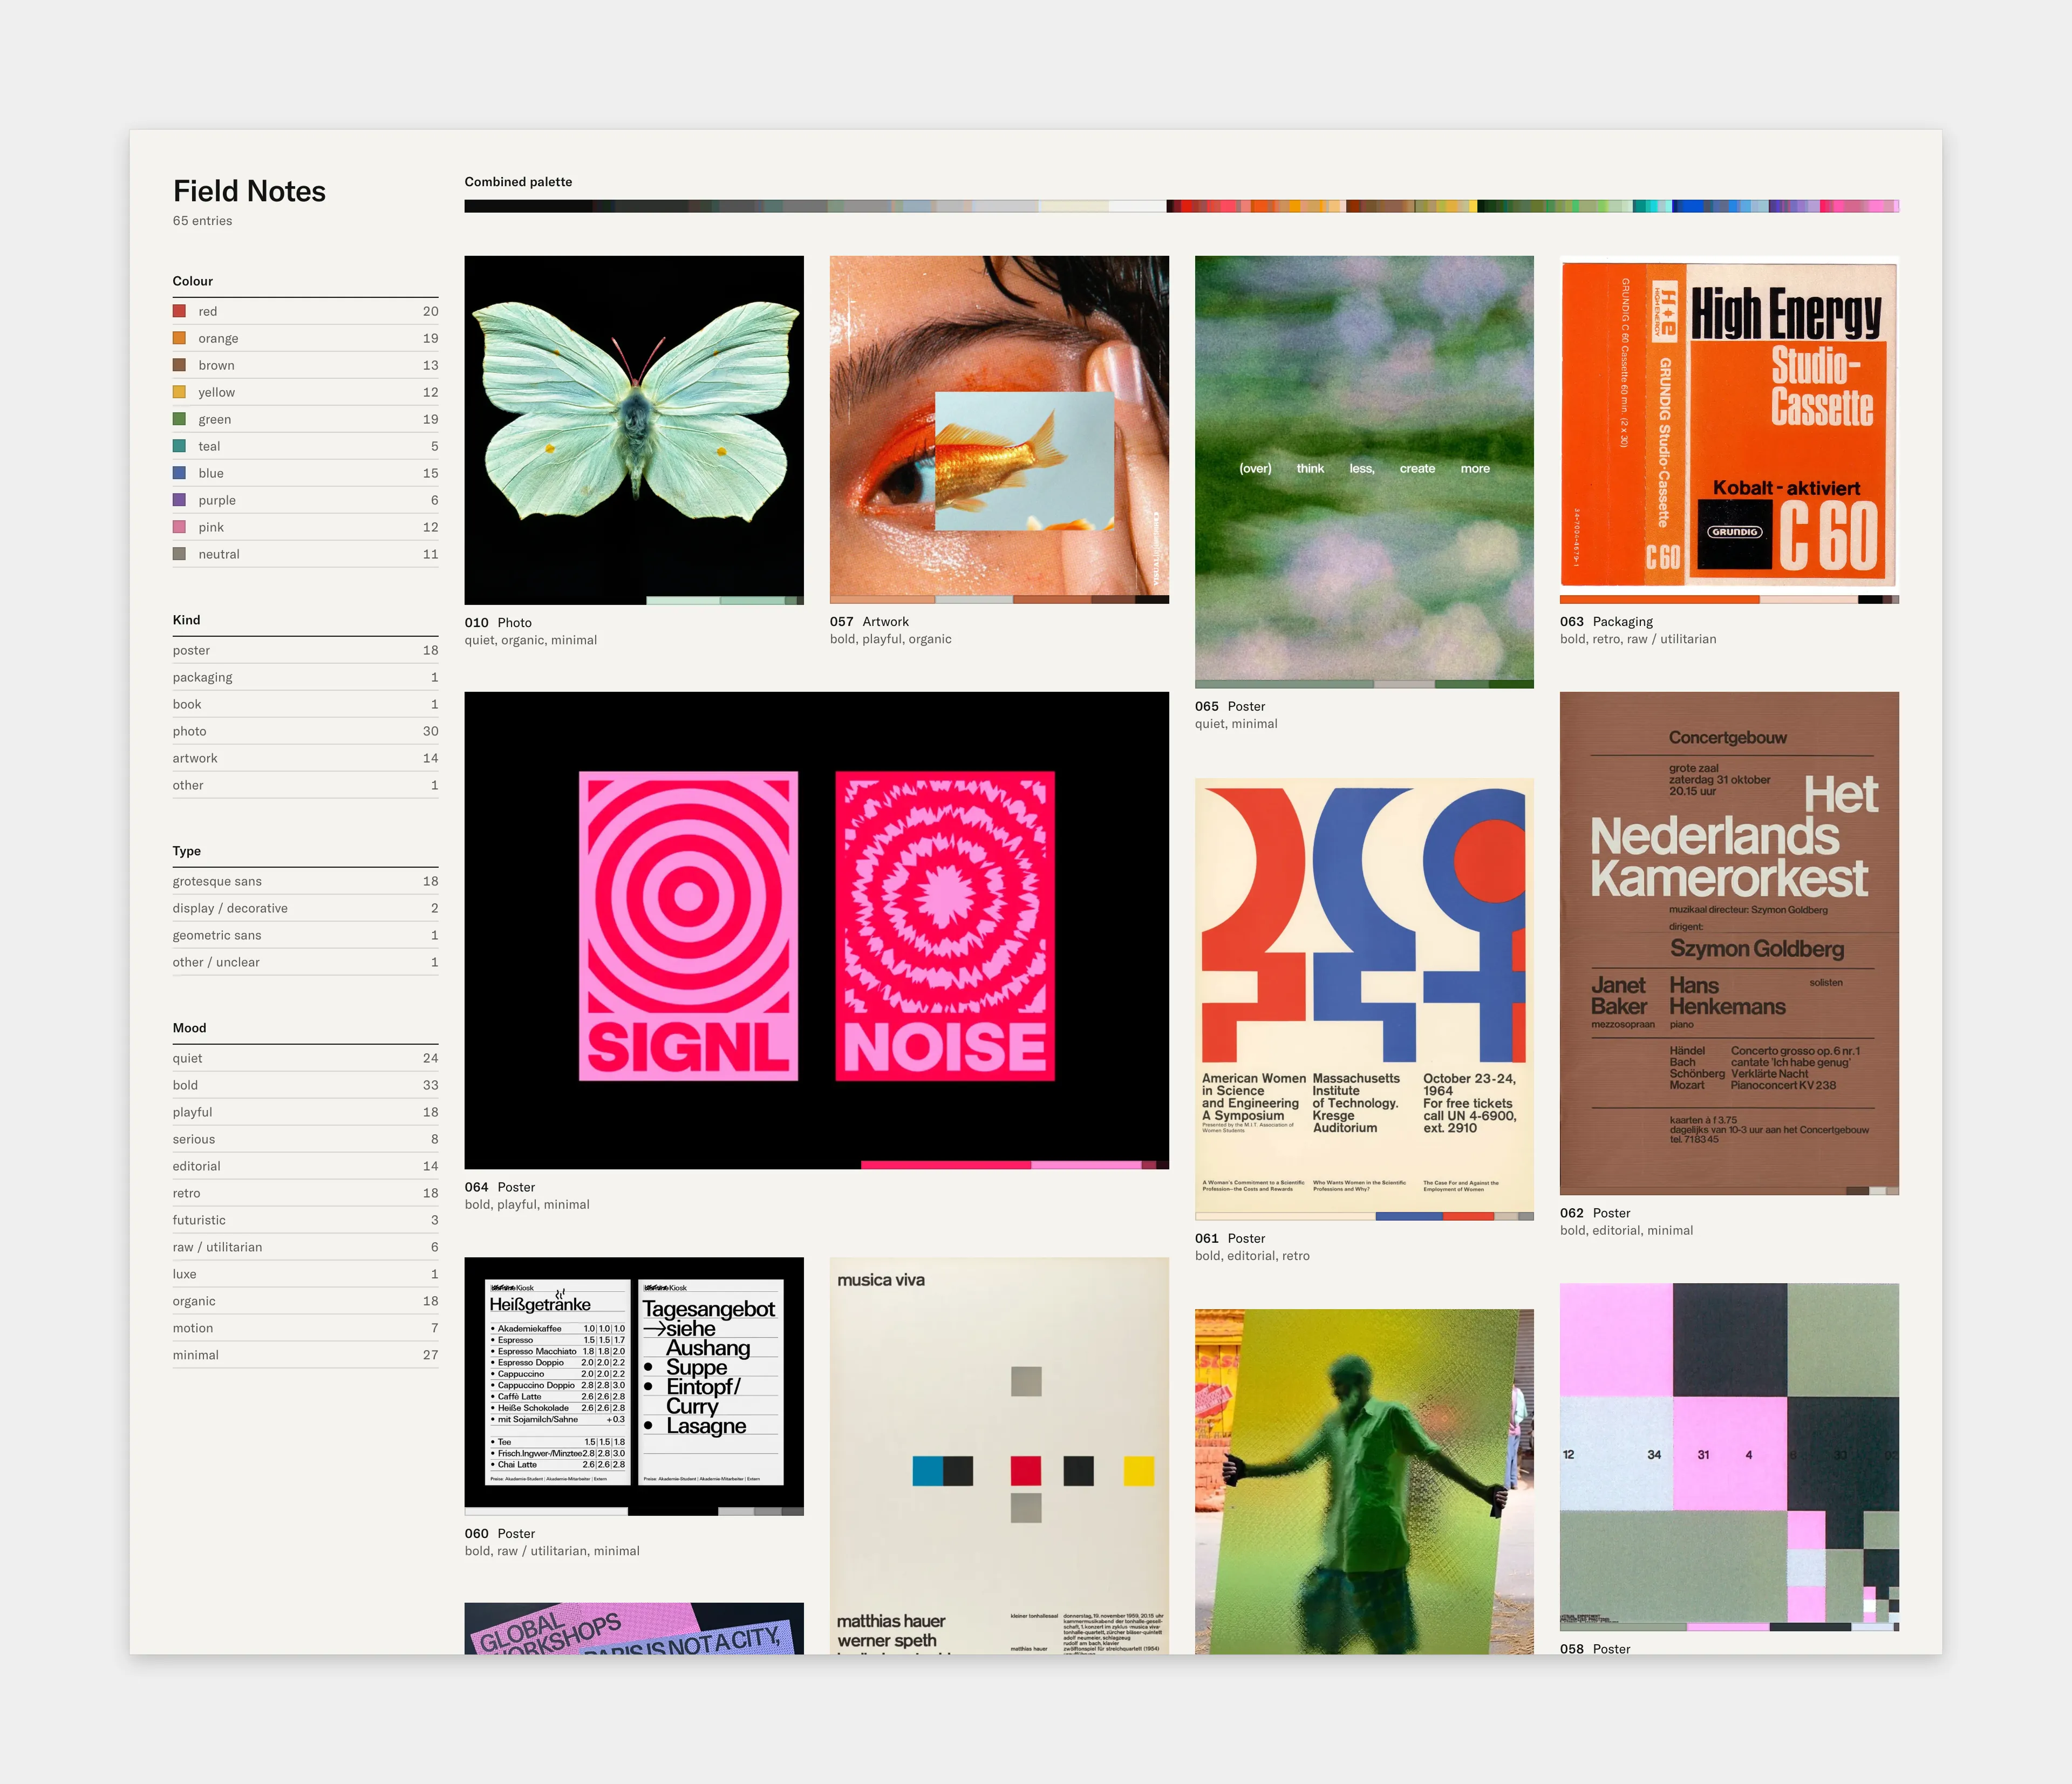The image size is (2072, 1784).
Task: Open the green blurry poster 065
Action: [x=1364, y=472]
